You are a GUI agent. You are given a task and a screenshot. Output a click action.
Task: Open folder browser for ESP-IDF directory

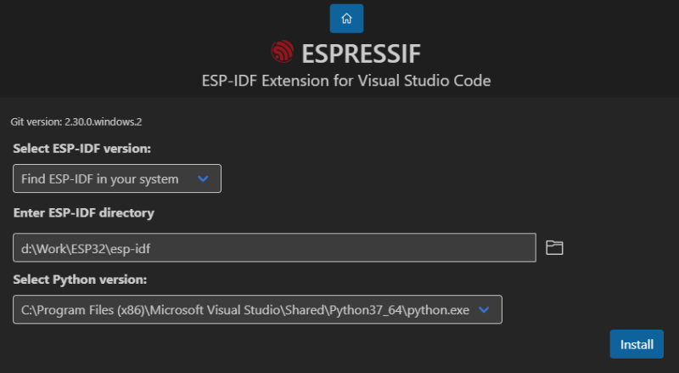pos(554,247)
